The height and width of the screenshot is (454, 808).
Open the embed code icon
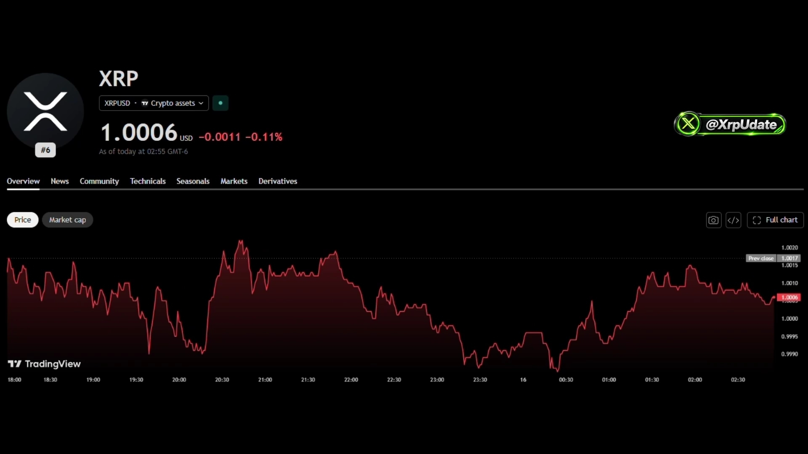point(734,220)
